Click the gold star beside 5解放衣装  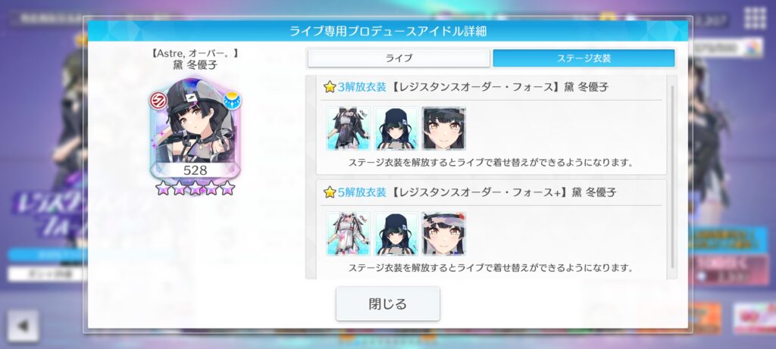(330, 193)
